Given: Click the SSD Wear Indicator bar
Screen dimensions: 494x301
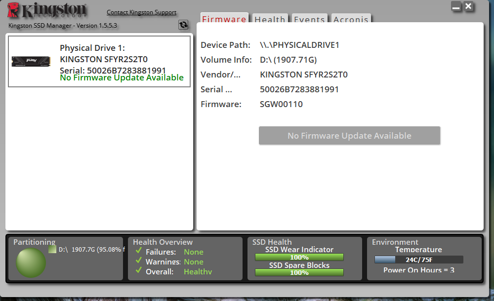Looking at the screenshot, I should (299, 257).
